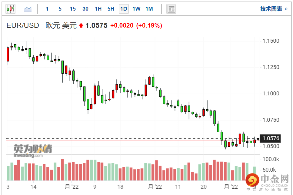
Task: Switch to the 15 minute interval
Action: [73, 9]
